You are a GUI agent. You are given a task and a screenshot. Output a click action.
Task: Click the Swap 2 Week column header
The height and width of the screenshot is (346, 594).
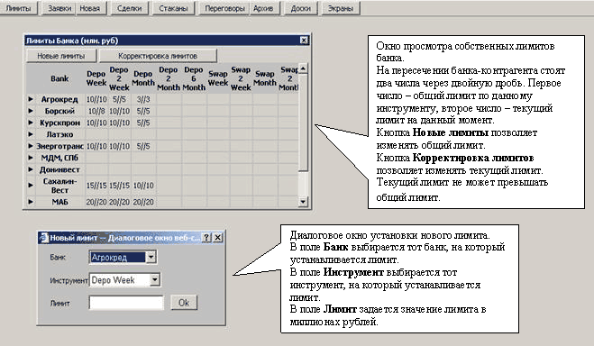click(241, 78)
